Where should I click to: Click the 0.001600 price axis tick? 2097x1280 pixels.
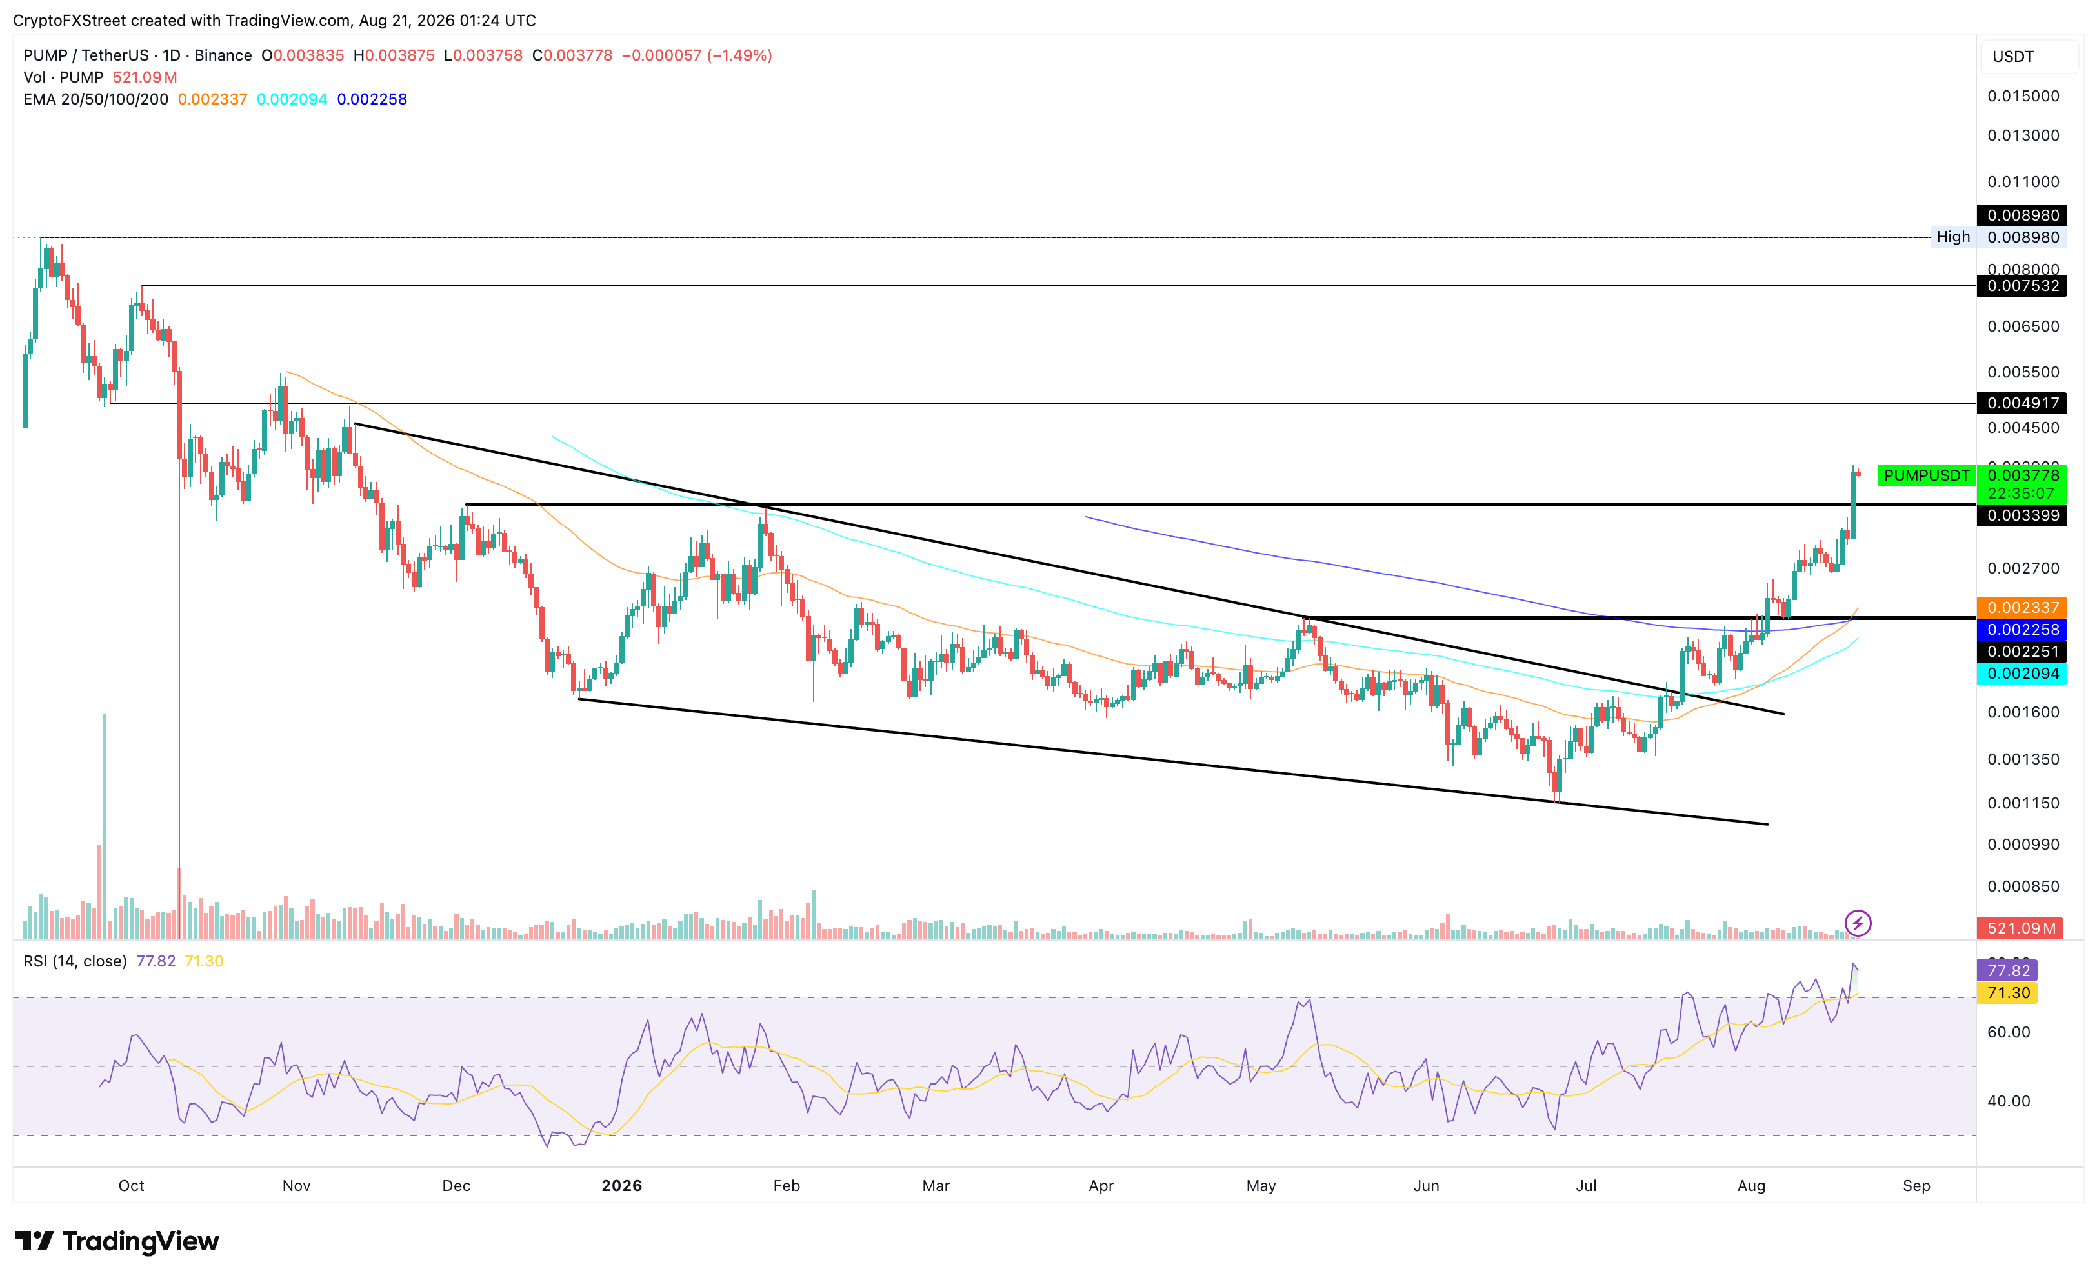pos(2023,712)
